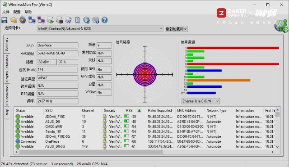Image resolution: width=289 pixels, height=167 pixels.
Task: Click green status circle for JDCwifi_718E-5G
Action: tap(18, 136)
